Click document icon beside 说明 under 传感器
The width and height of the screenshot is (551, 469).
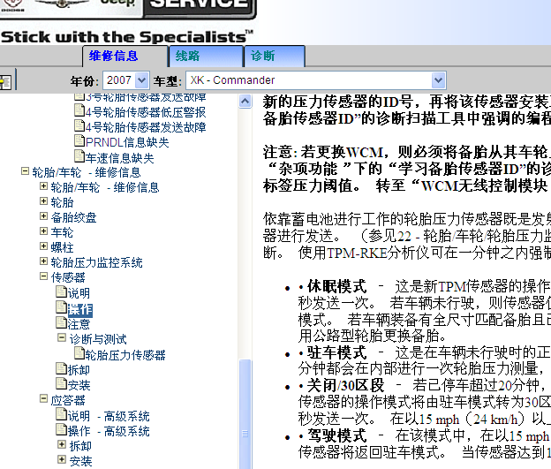click(x=61, y=291)
